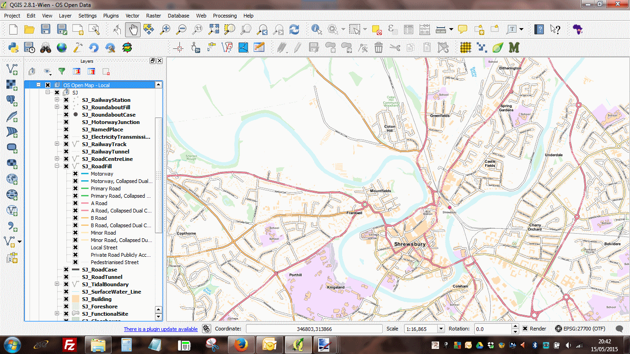Image resolution: width=630 pixels, height=354 pixels.
Task: Expand the SJ_TidalBoundary layer
Action: coord(57,284)
